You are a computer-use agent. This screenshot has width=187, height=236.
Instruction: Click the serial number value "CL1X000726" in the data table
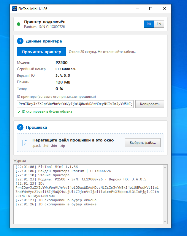click(x=66, y=69)
